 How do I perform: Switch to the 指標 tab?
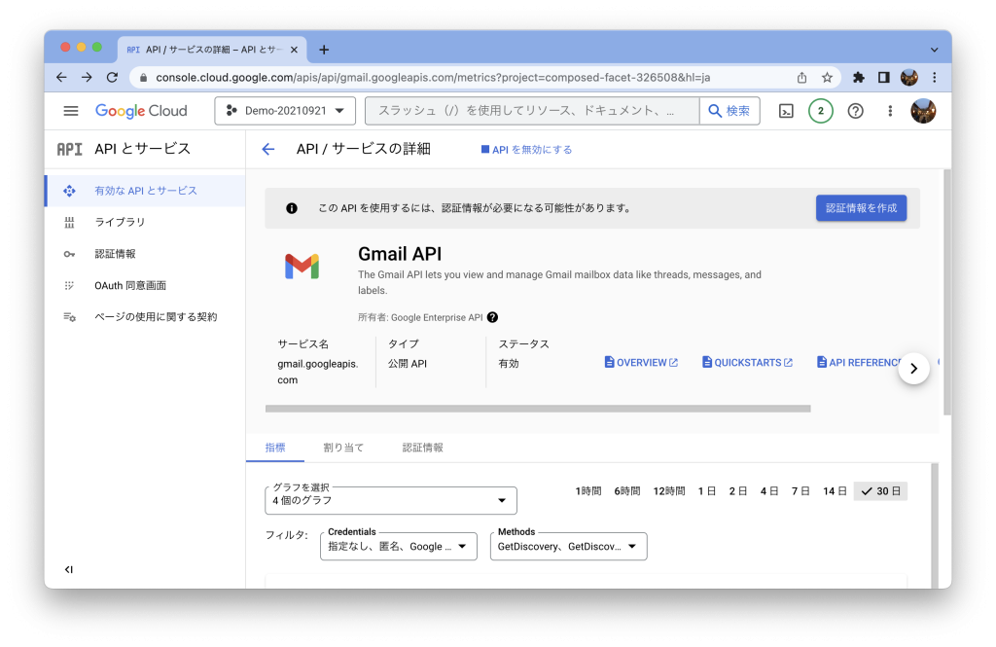point(275,448)
